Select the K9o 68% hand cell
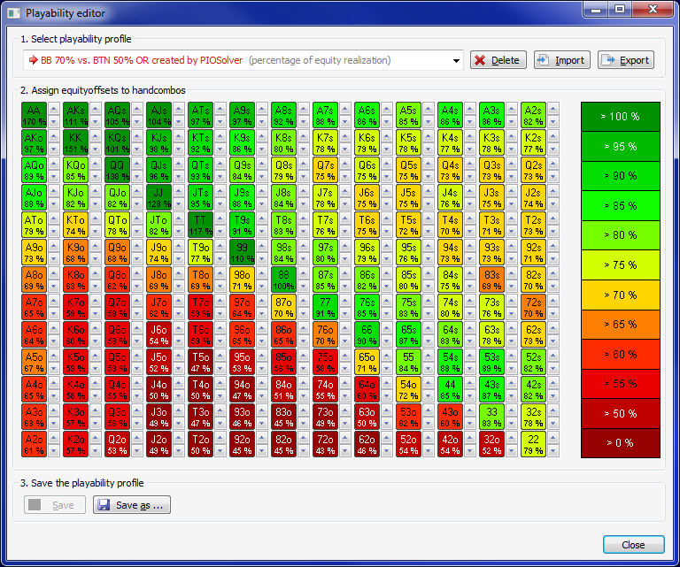Viewport: 680px width, 567px height. (75, 252)
